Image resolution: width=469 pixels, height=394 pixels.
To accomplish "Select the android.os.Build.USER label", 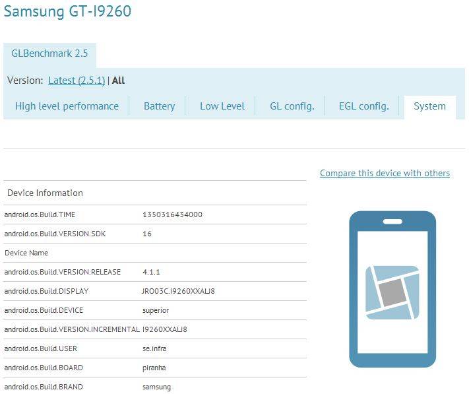I will coord(41,348).
